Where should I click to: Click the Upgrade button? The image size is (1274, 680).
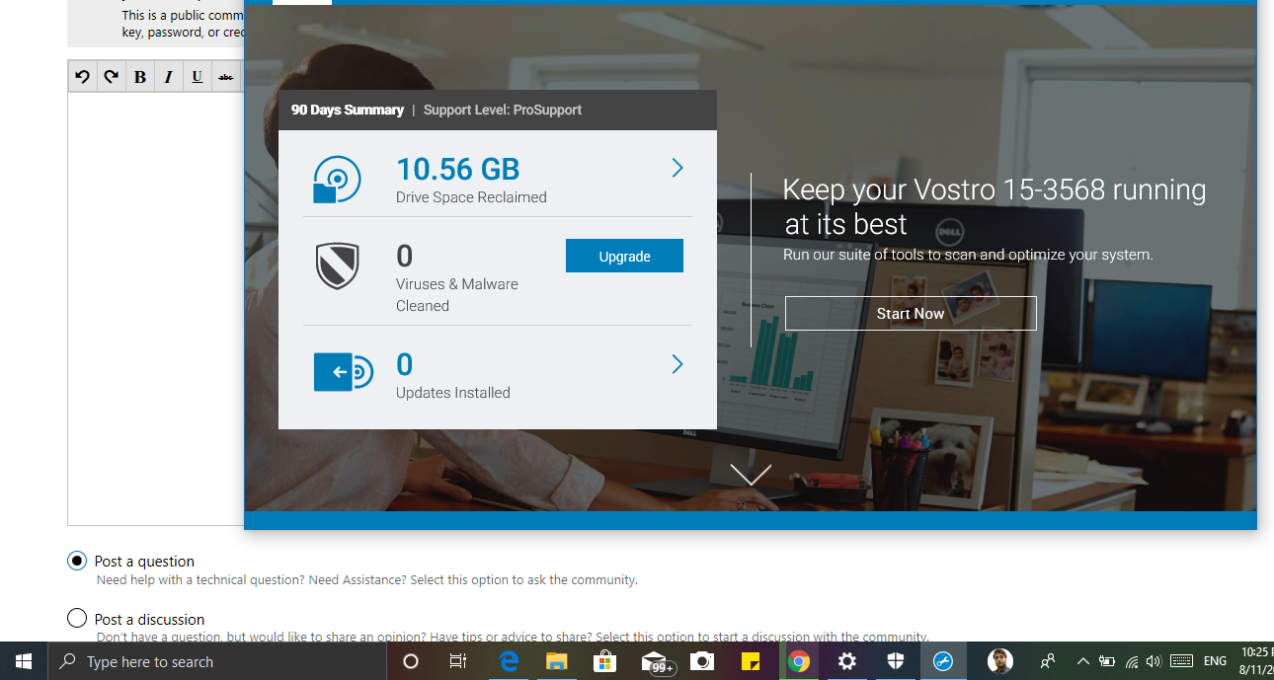click(624, 256)
